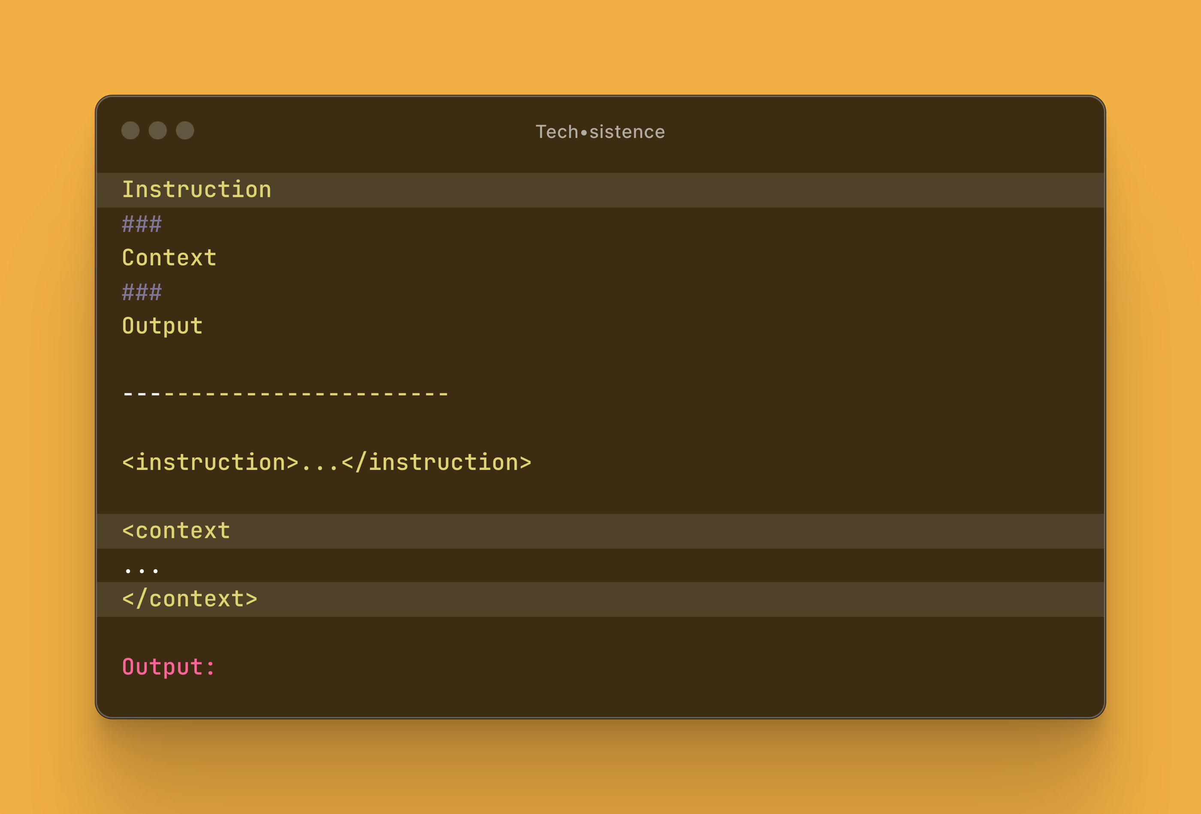Image resolution: width=1201 pixels, height=814 pixels.
Task: Click the highlighted <context opening tag
Action: [176, 531]
